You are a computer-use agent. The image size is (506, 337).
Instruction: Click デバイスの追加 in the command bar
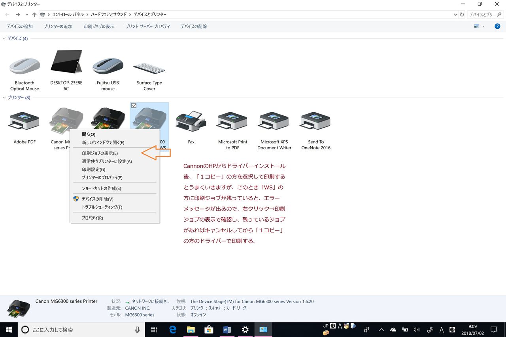(x=19, y=26)
